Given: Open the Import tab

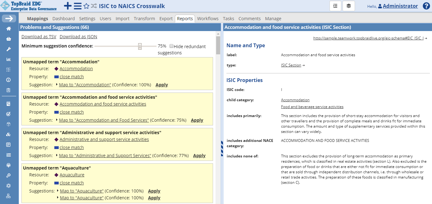Looking at the screenshot, I should click(122, 19).
